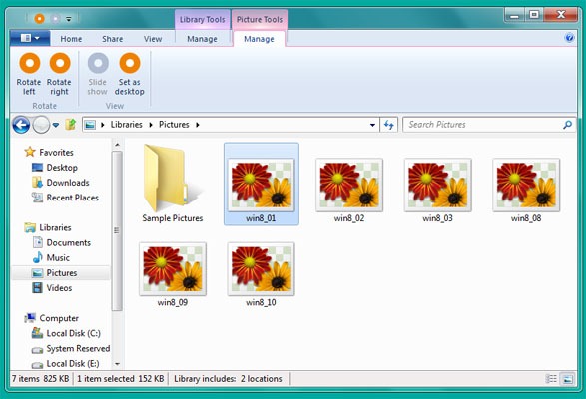Set picture as desktop background
This screenshot has height=399, width=586.
pos(130,74)
